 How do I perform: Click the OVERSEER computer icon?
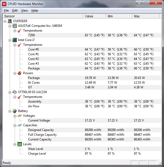pos(10,21)
